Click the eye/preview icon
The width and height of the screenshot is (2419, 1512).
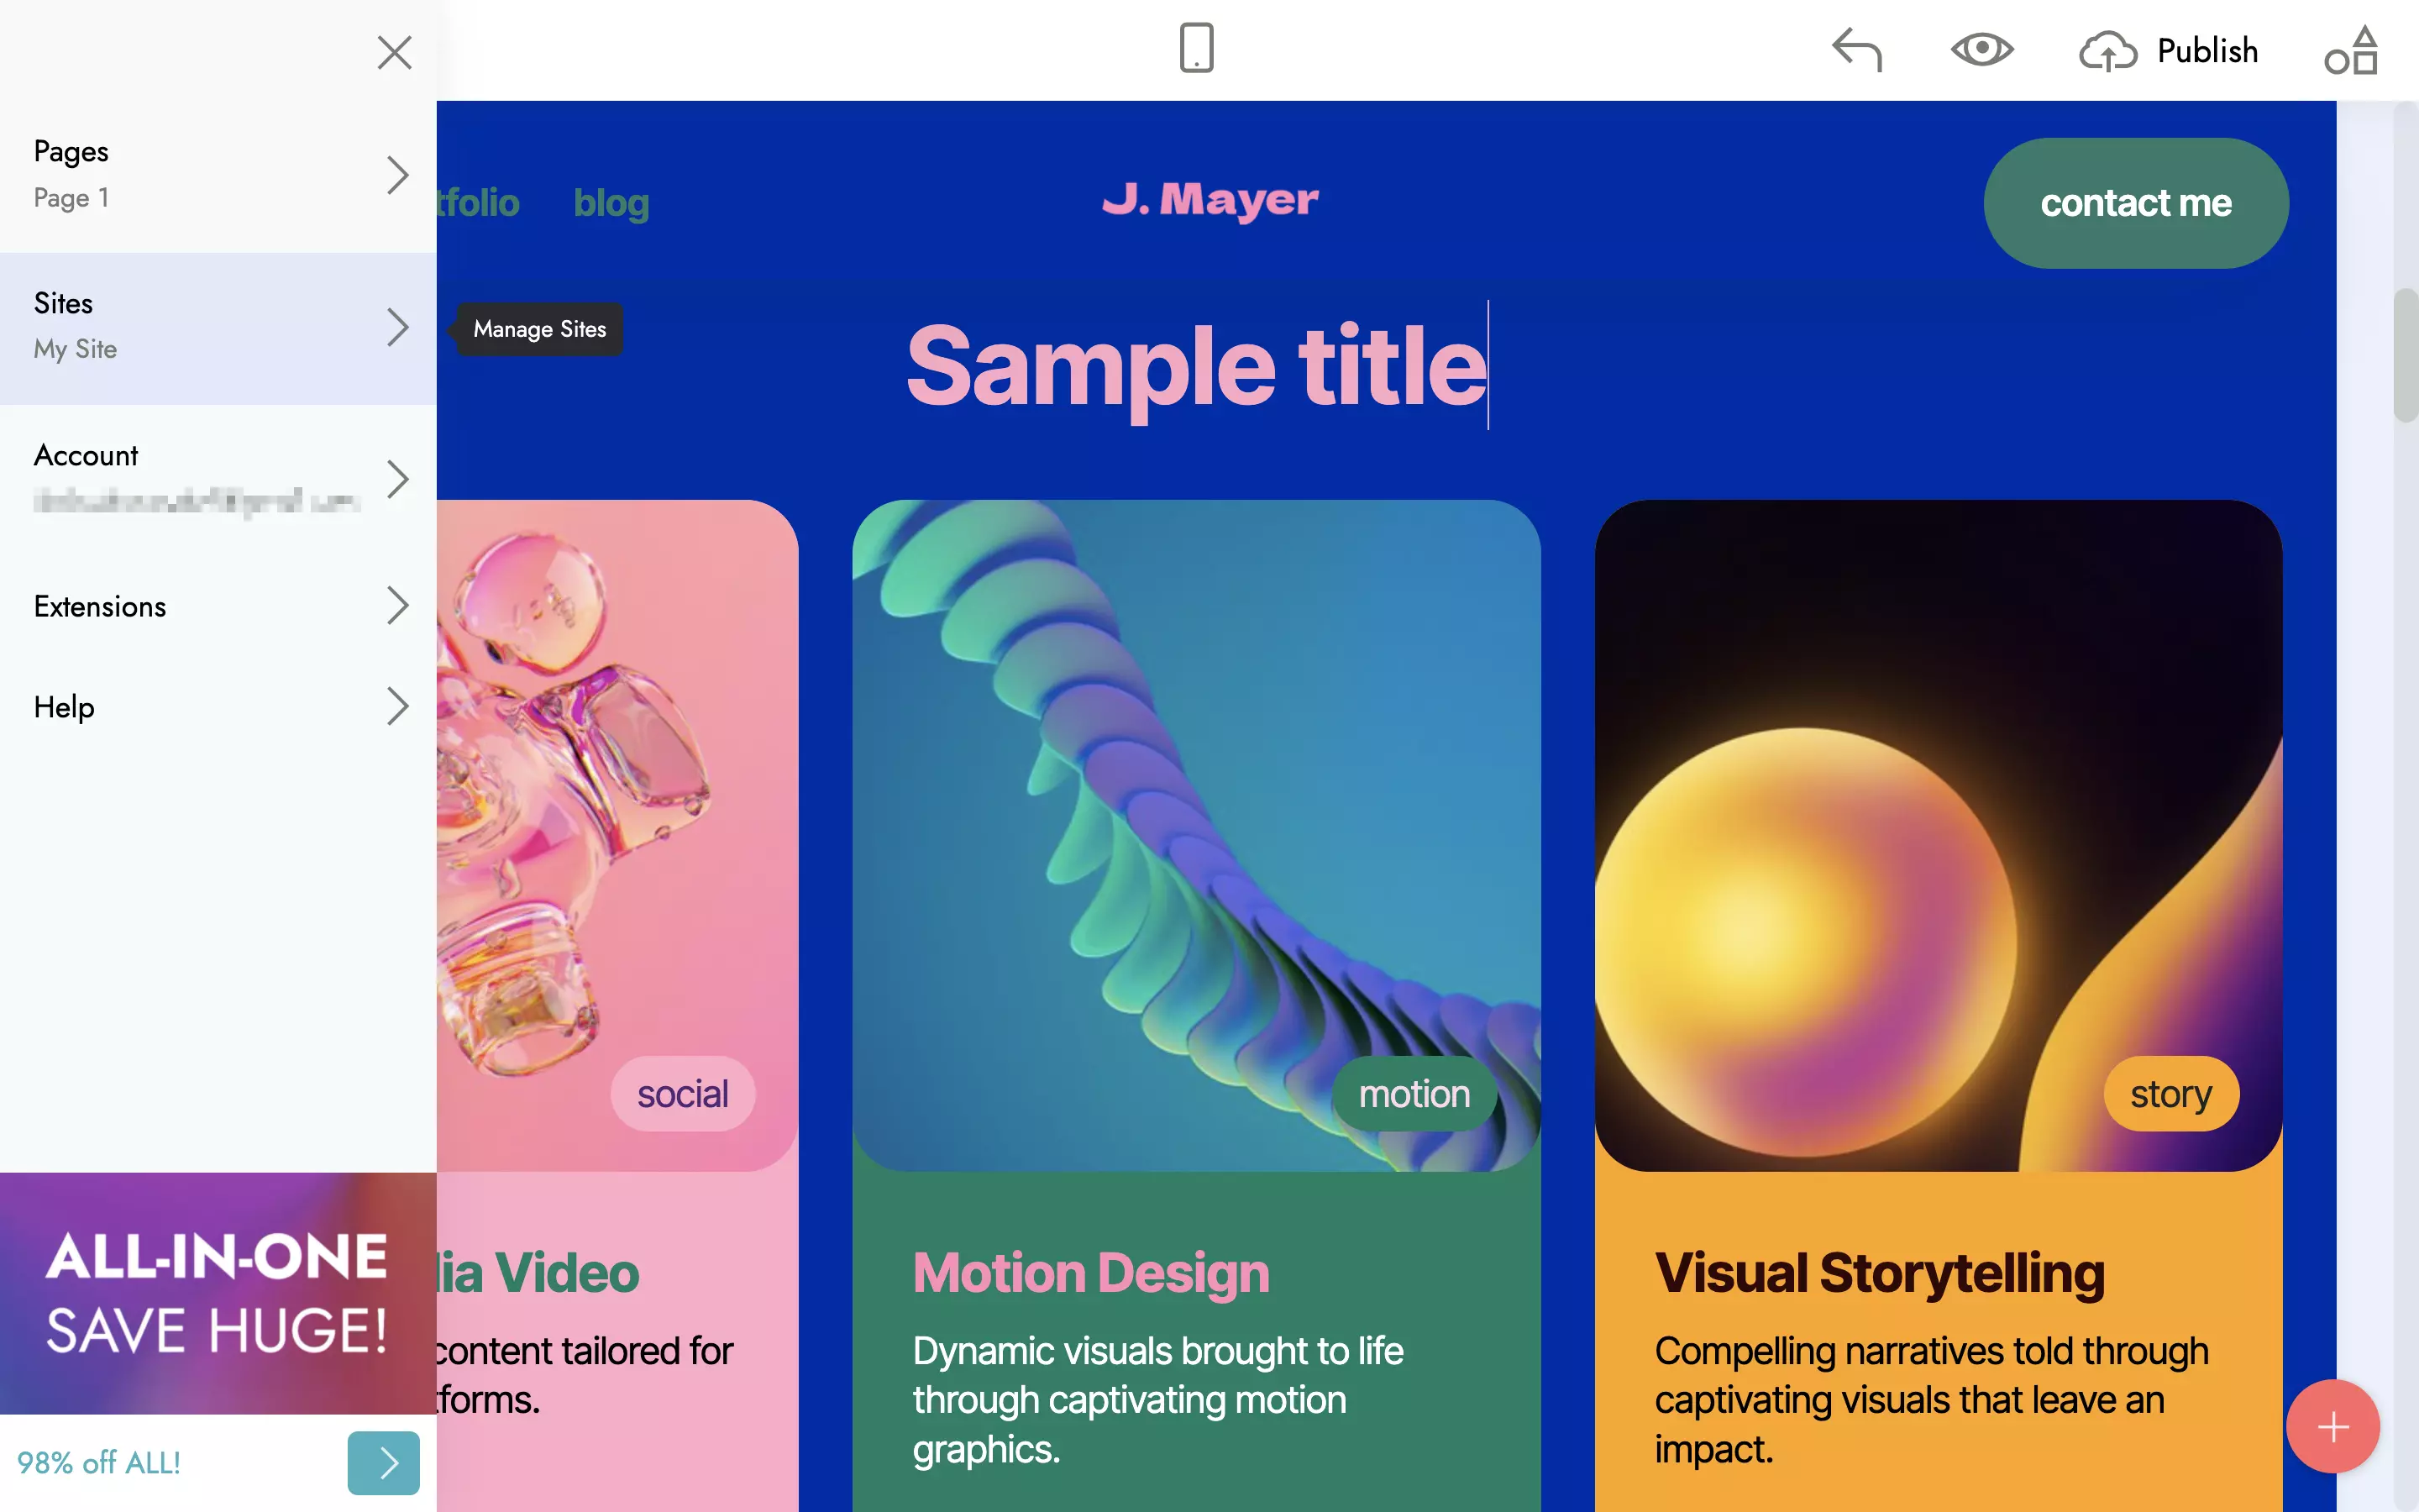pos(1982,47)
